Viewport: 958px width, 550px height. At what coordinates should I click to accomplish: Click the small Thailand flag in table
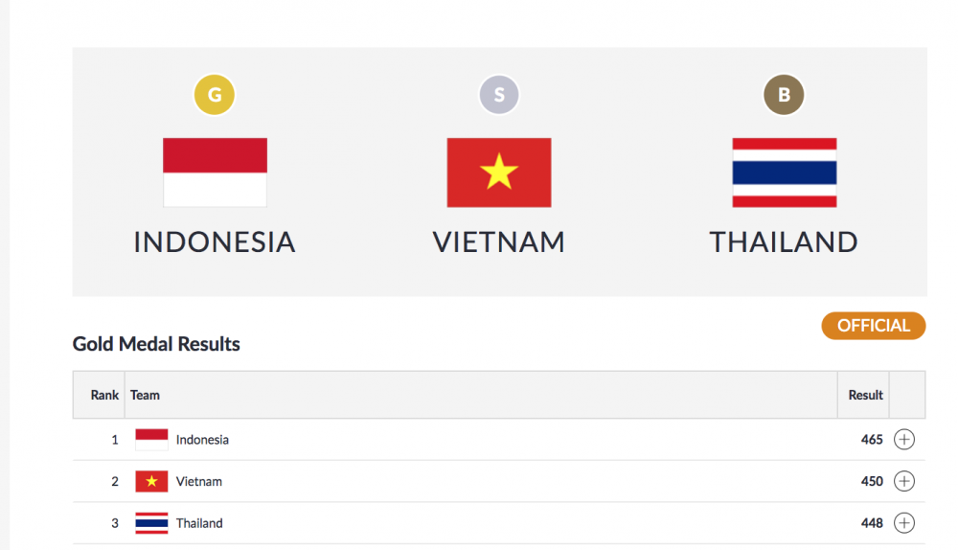click(x=151, y=523)
